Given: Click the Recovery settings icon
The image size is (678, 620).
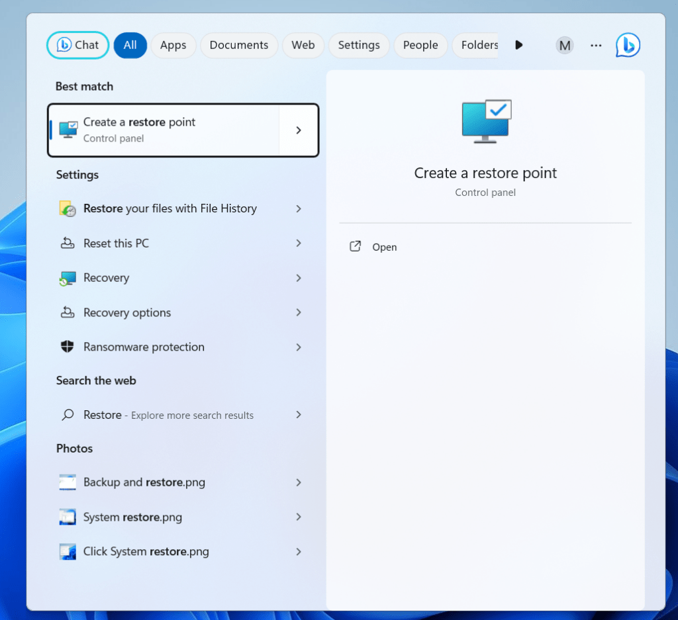Looking at the screenshot, I should (x=67, y=278).
